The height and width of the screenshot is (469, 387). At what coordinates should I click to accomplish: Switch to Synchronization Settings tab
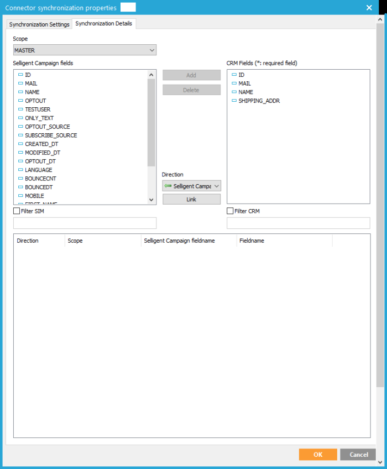(x=39, y=24)
